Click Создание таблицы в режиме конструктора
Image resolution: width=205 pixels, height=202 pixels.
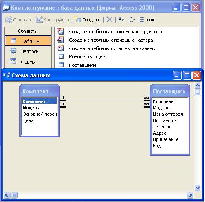point(115,32)
